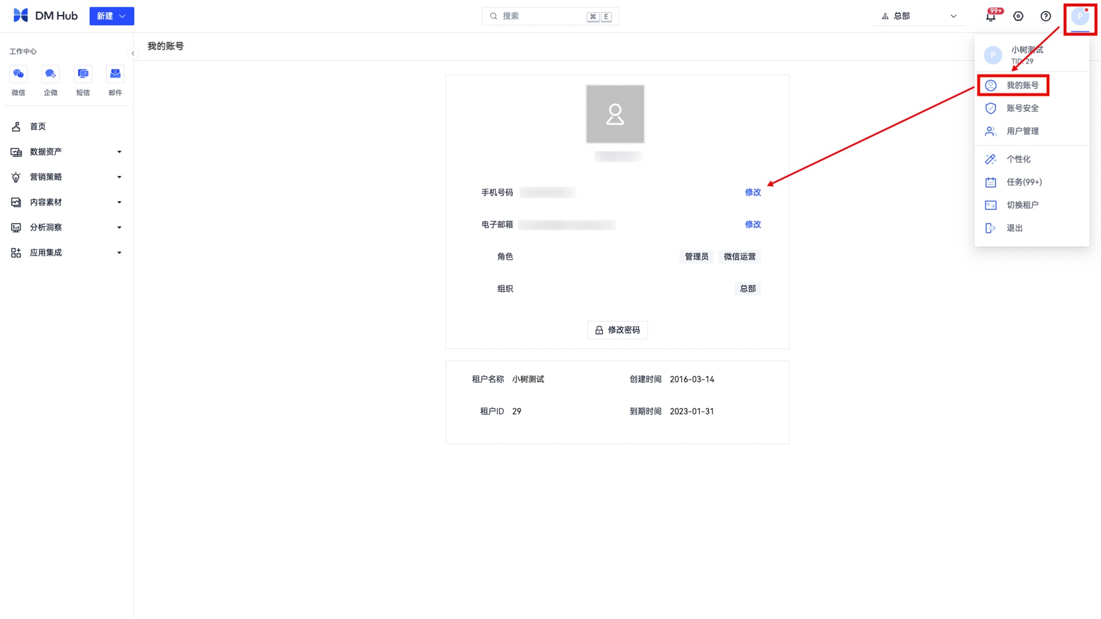Viewport: 1101px width, 619px height.
Task: Click the 内容素材 sidebar icon
Action: [16, 202]
